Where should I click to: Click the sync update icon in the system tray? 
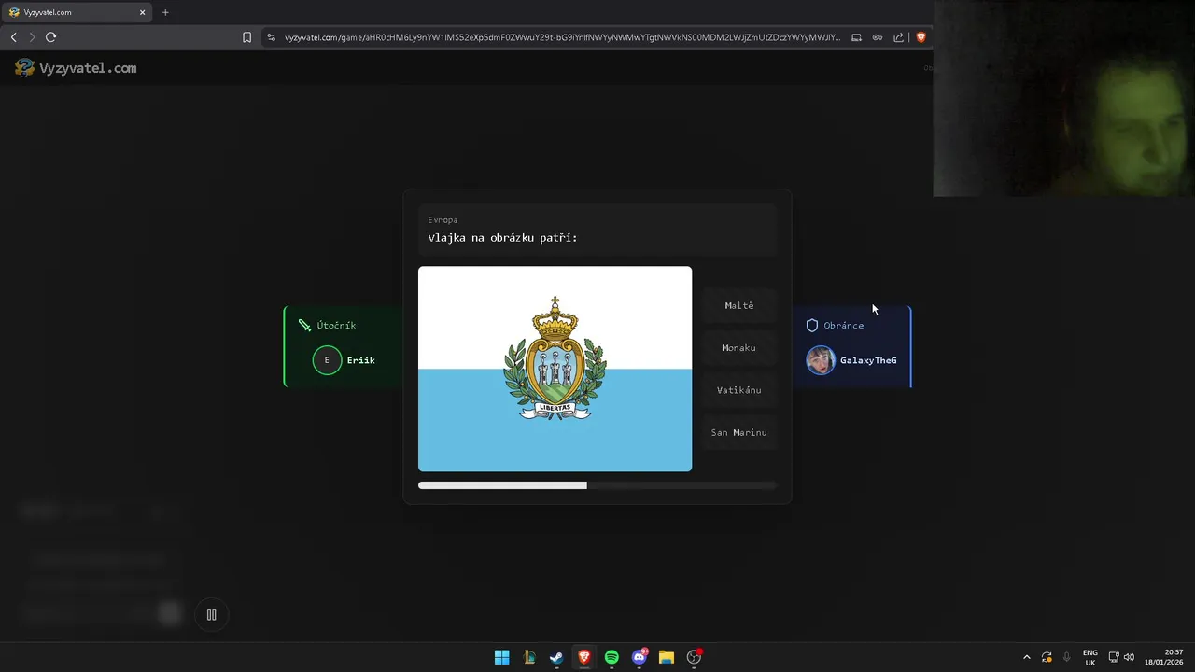click(1047, 657)
